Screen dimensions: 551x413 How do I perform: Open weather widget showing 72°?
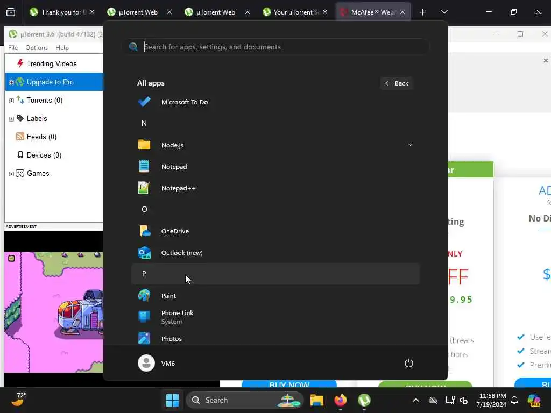[18, 400]
